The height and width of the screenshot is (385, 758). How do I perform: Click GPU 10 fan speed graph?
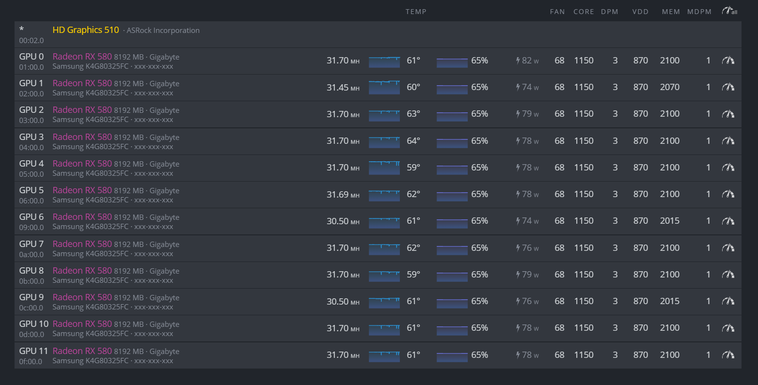click(452, 330)
